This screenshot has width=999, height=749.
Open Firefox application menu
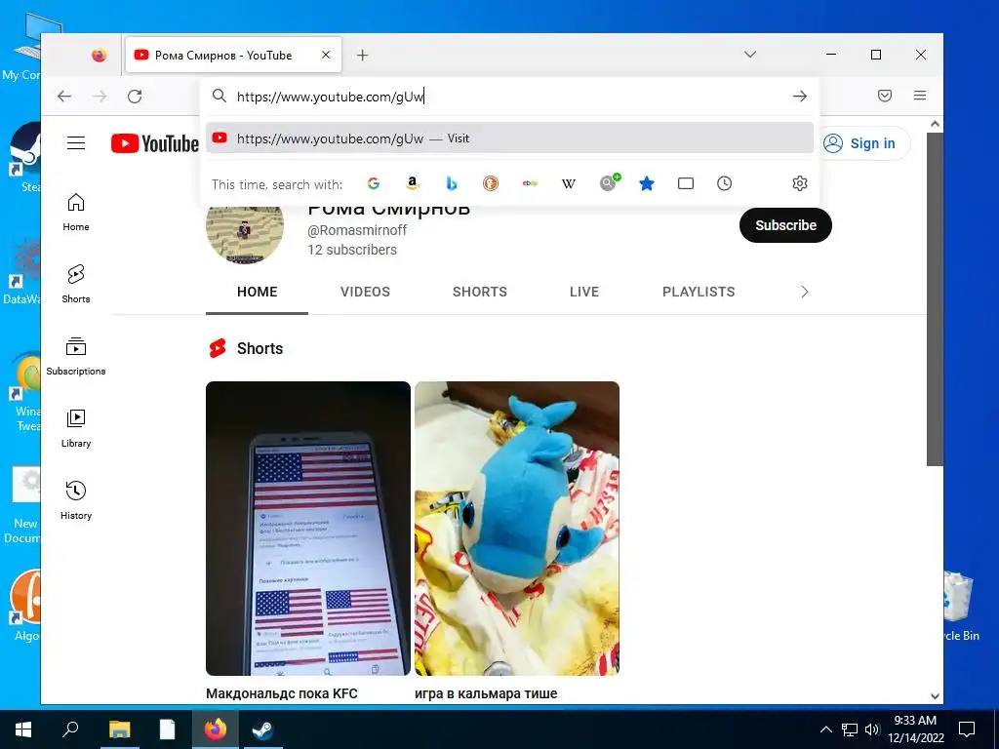pos(919,96)
